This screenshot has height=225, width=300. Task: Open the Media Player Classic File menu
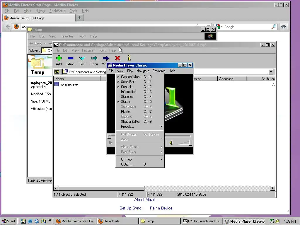pyautogui.click(x=111, y=71)
